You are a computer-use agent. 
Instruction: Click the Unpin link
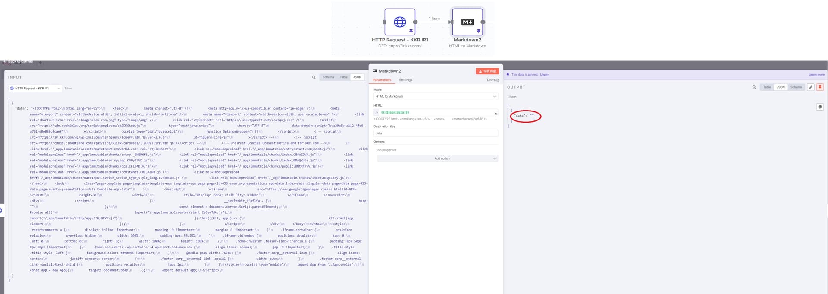click(544, 75)
